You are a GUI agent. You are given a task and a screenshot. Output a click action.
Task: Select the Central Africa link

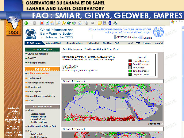[37, 120]
